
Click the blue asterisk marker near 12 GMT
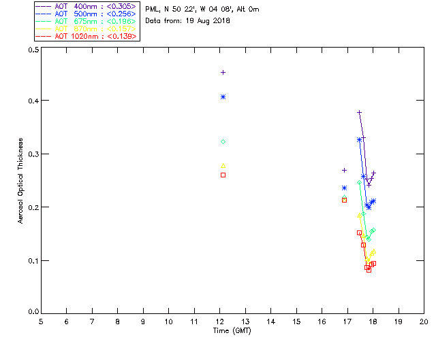(223, 97)
